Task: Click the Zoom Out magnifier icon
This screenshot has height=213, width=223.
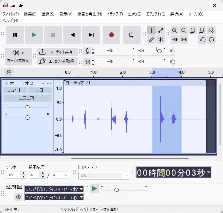Action: [x=184, y=30]
